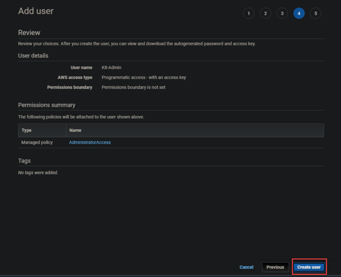Select the Managed policy table cell
341x277 pixels.
pos(37,142)
